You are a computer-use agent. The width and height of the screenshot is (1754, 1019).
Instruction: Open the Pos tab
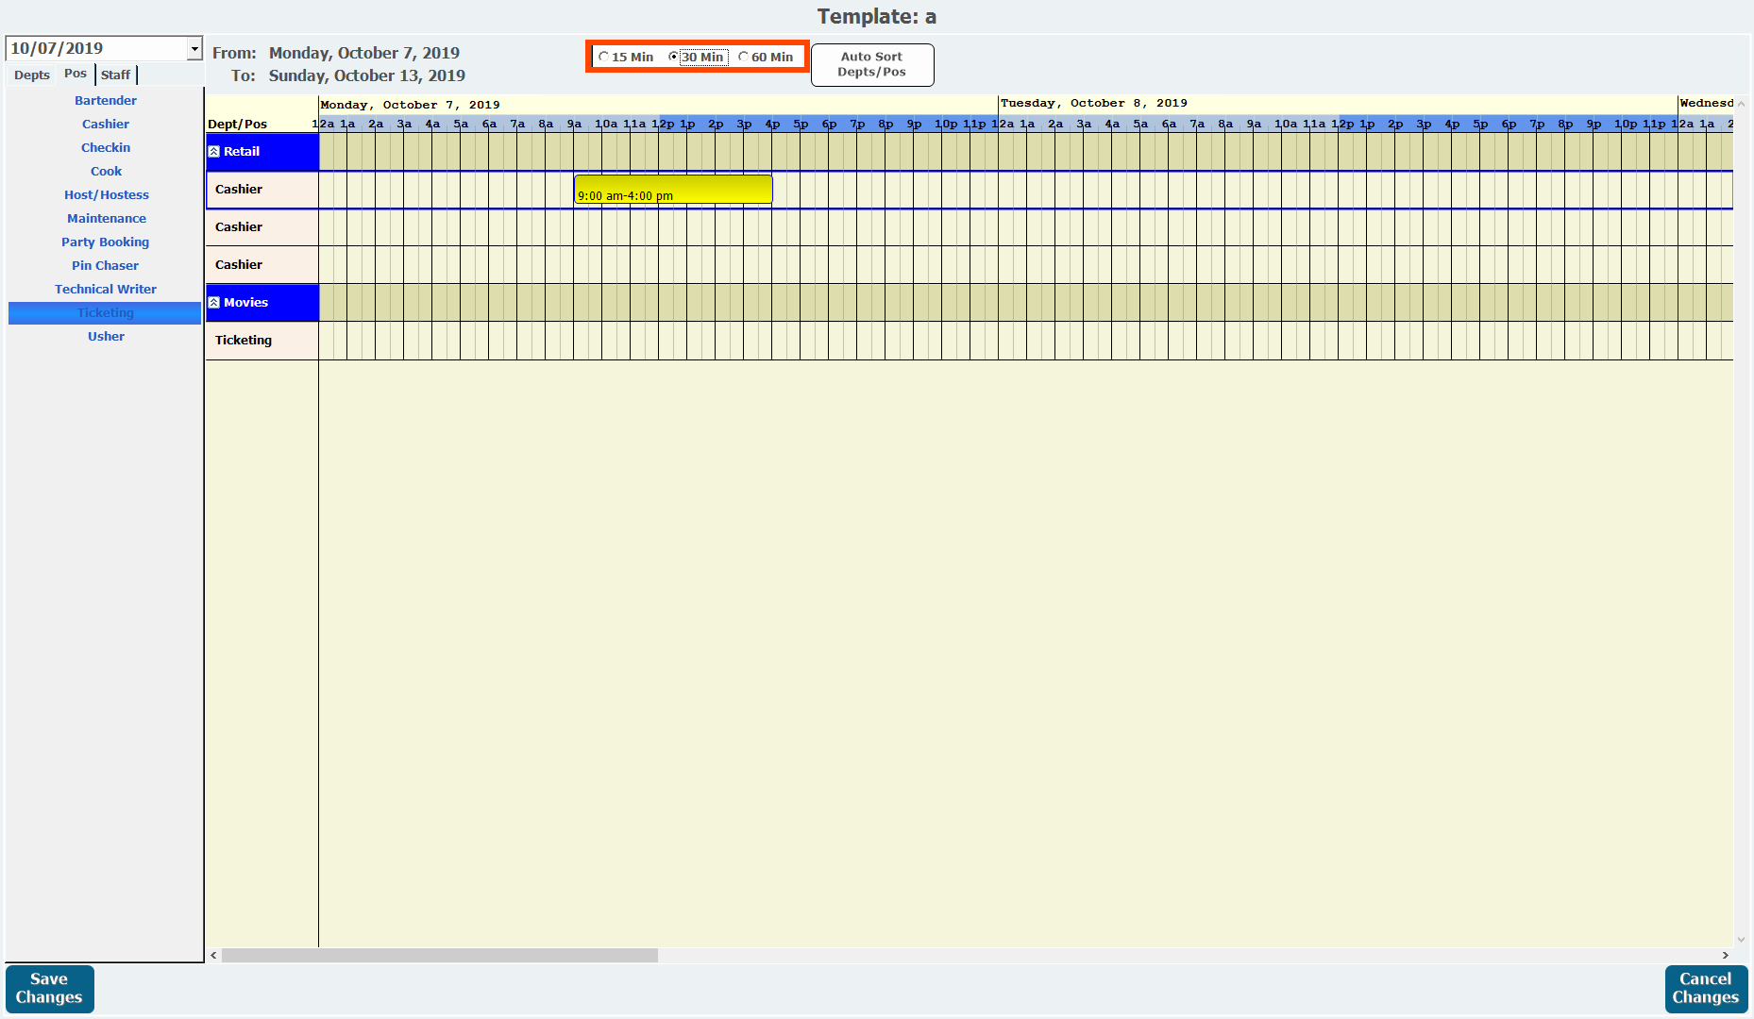pyautogui.click(x=76, y=75)
